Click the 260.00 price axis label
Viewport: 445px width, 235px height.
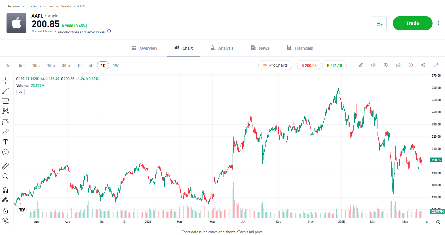point(436,88)
